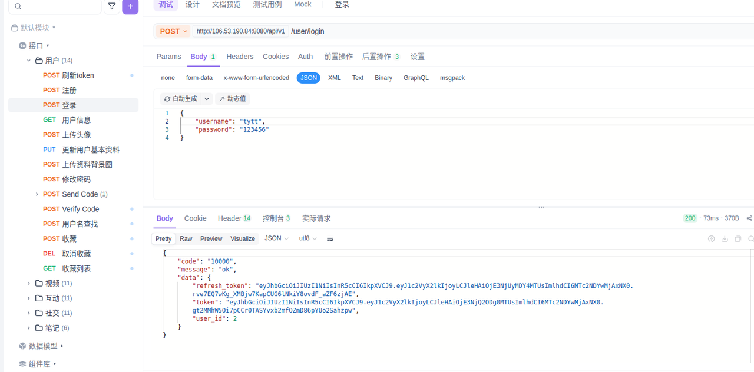Click the 视频 folder icon
This screenshot has height=372, width=754.
click(x=39, y=283)
